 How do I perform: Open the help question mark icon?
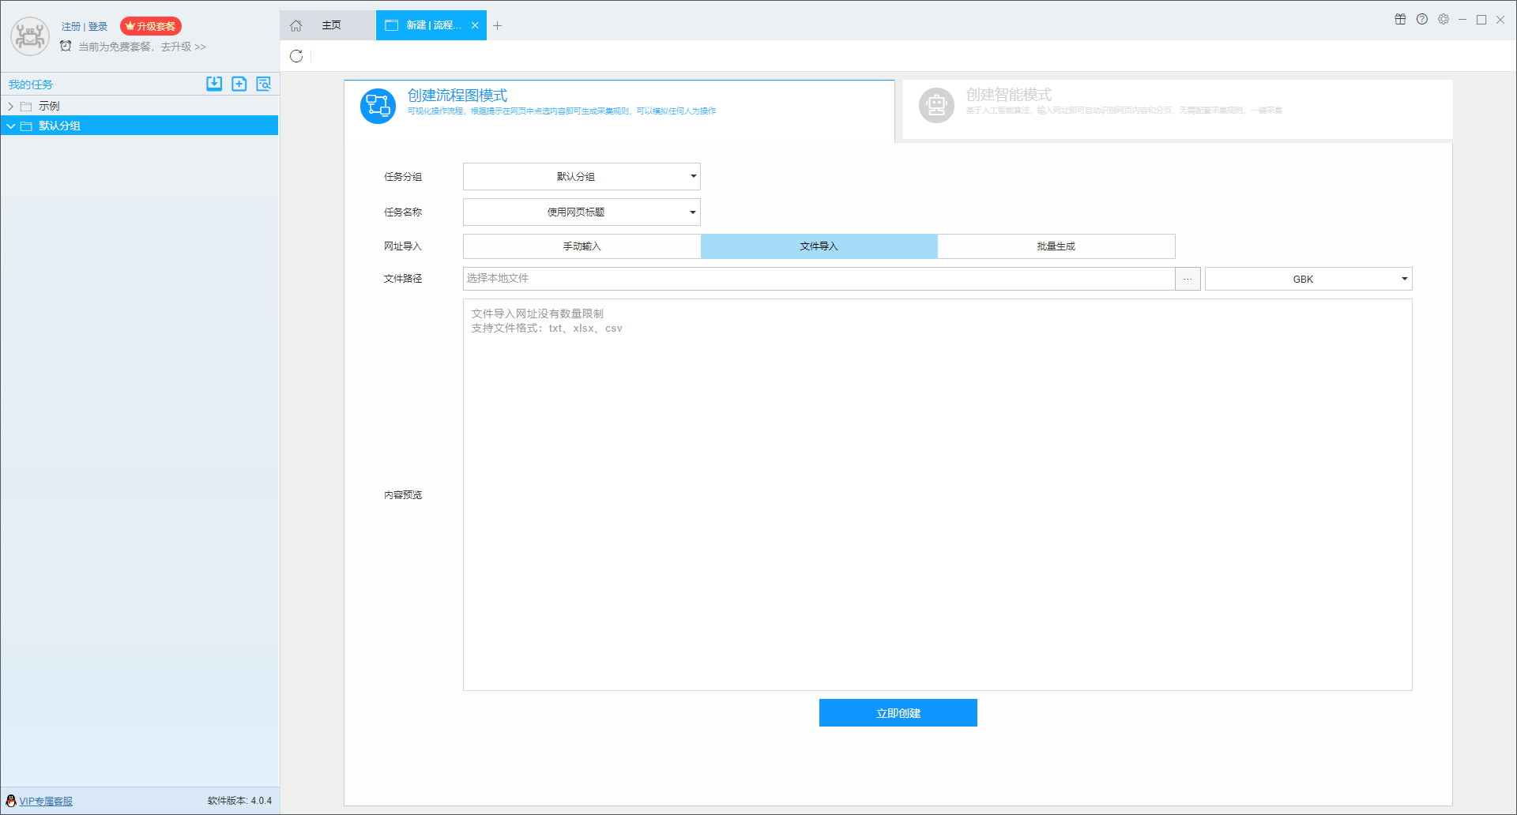[1422, 20]
